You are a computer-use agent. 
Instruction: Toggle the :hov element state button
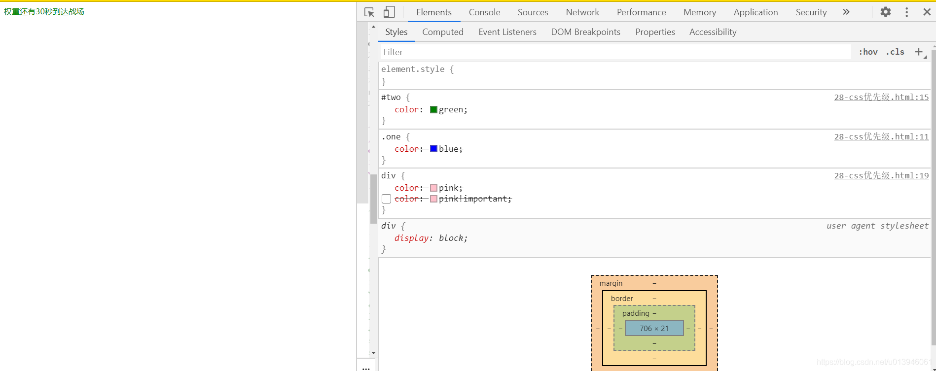pos(868,52)
